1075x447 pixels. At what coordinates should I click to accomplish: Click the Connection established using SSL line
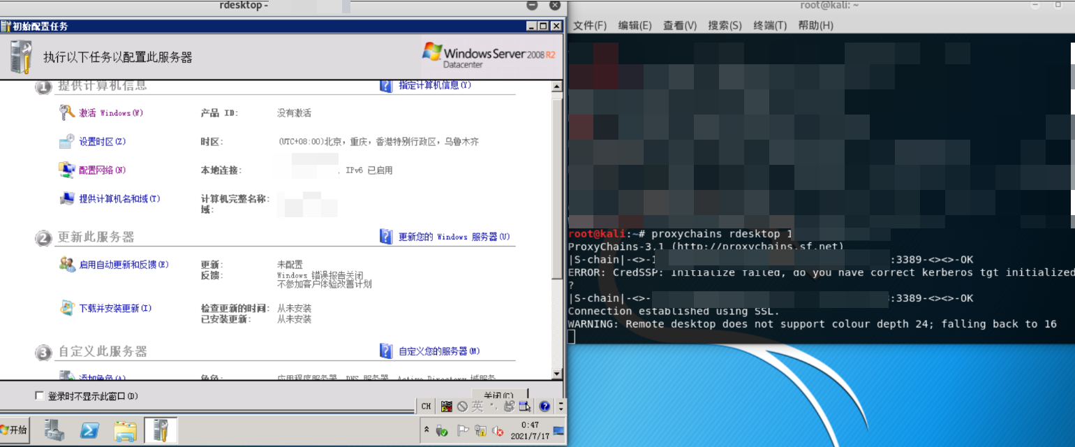click(x=674, y=311)
